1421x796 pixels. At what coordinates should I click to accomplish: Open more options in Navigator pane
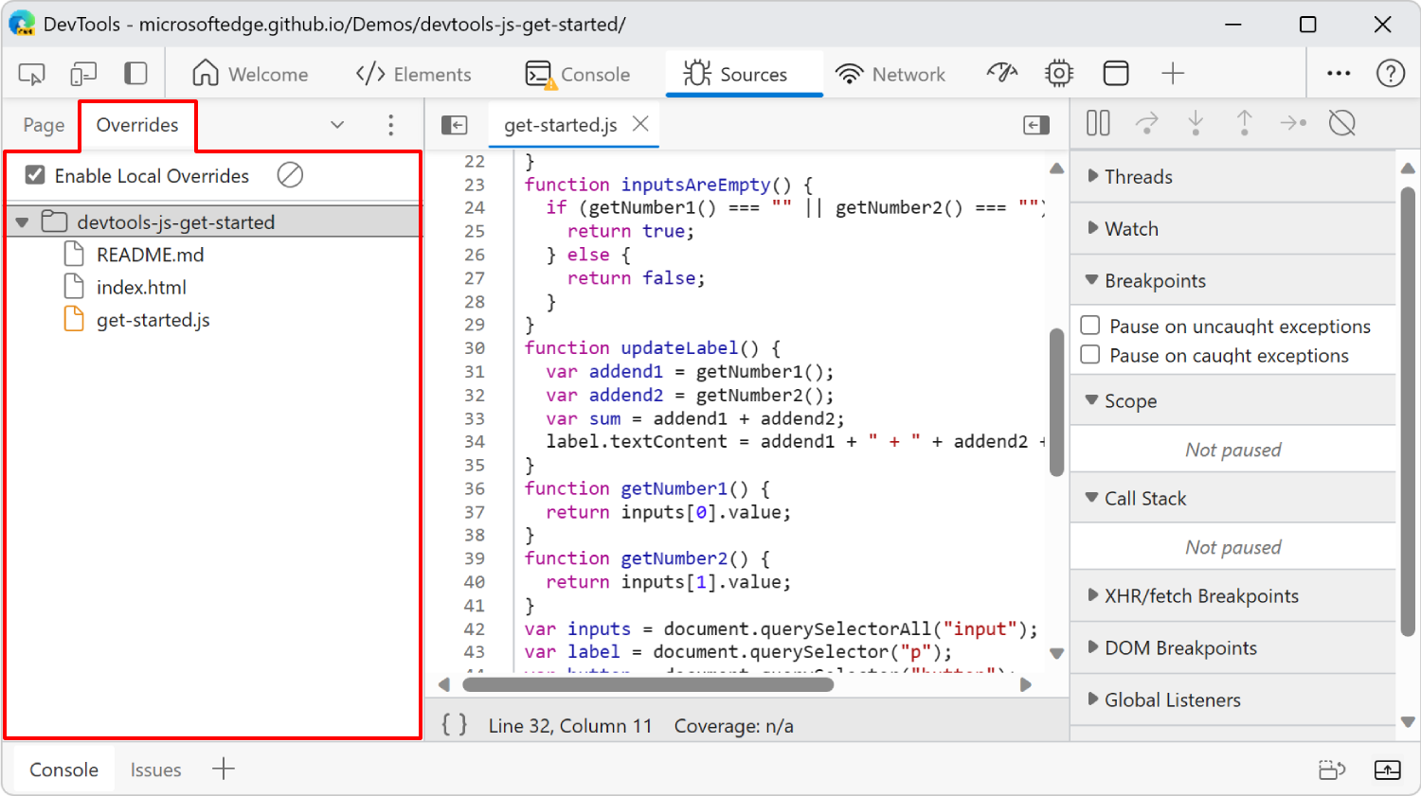pyautogui.click(x=391, y=125)
